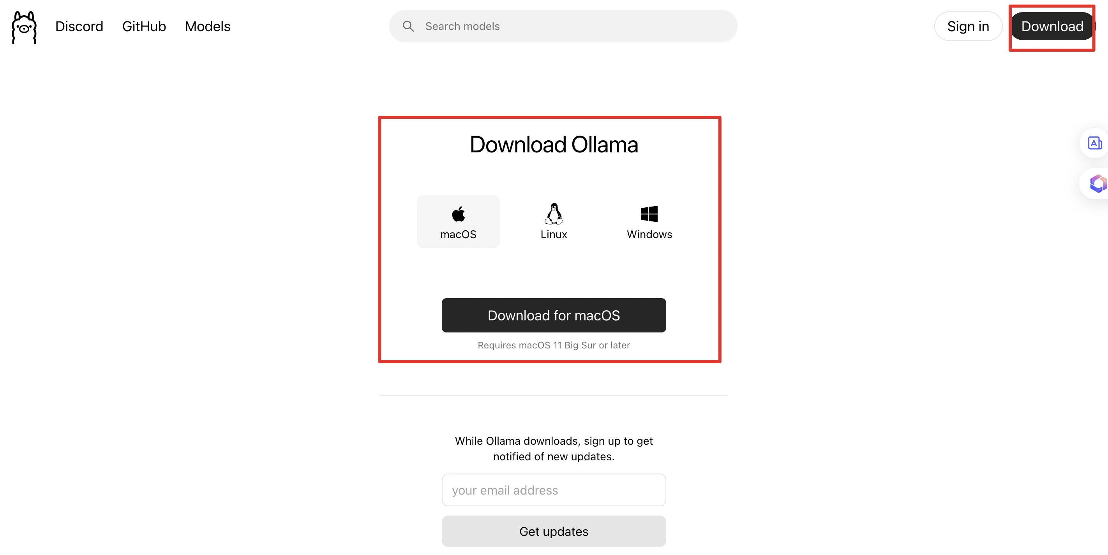Image resolution: width=1108 pixels, height=555 pixels.
Task: Switch to the Linux platform label
Action: (x=554, y=235)
